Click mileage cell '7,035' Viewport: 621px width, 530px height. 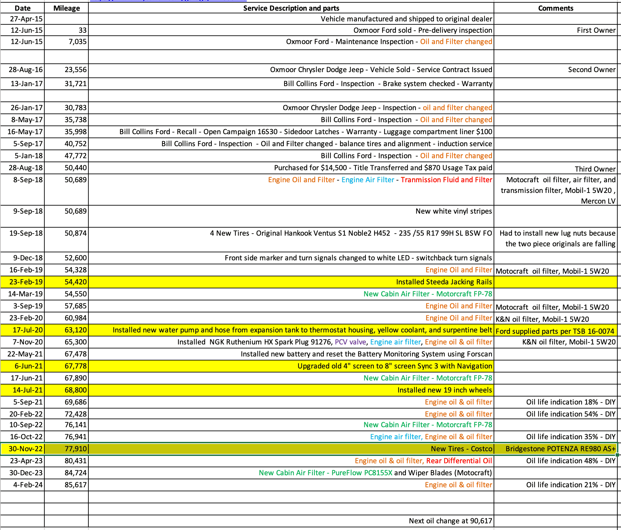click(x=66, y=43)
